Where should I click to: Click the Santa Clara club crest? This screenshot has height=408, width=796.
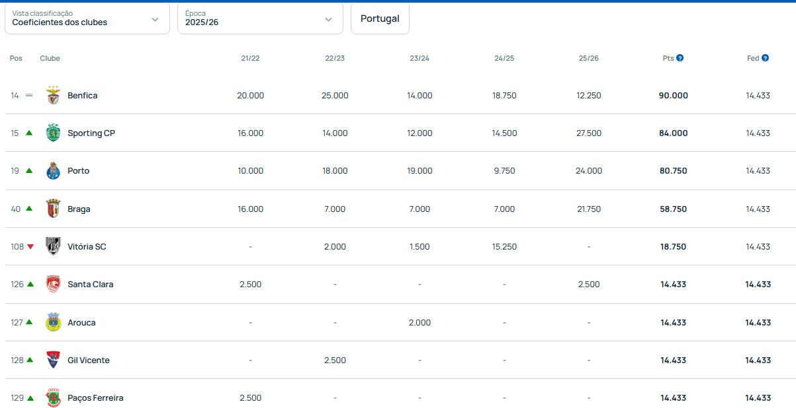[x=53, y=285]
